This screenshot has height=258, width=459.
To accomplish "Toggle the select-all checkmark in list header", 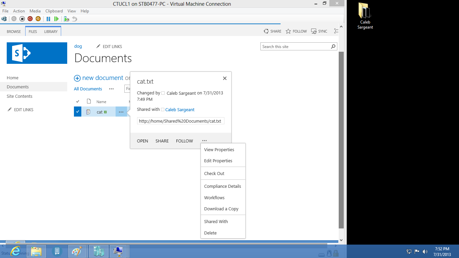I will coord(78,101).
